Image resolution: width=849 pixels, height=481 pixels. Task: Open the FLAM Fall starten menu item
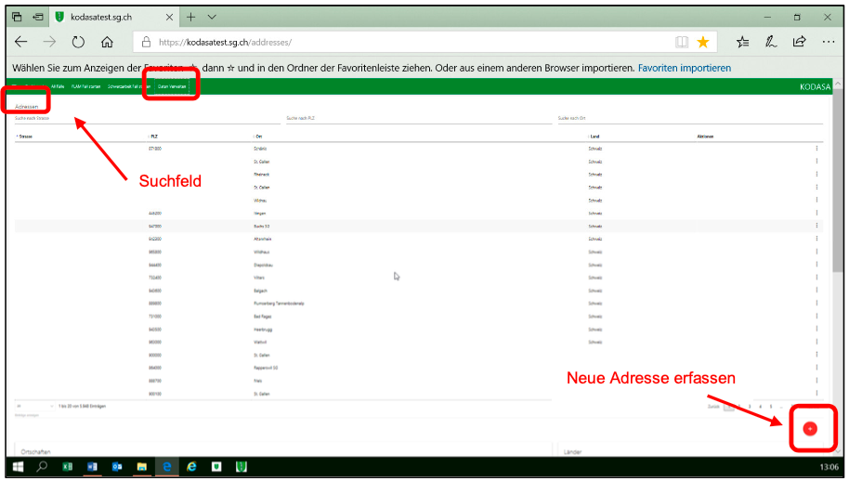[x=85, y=87]
